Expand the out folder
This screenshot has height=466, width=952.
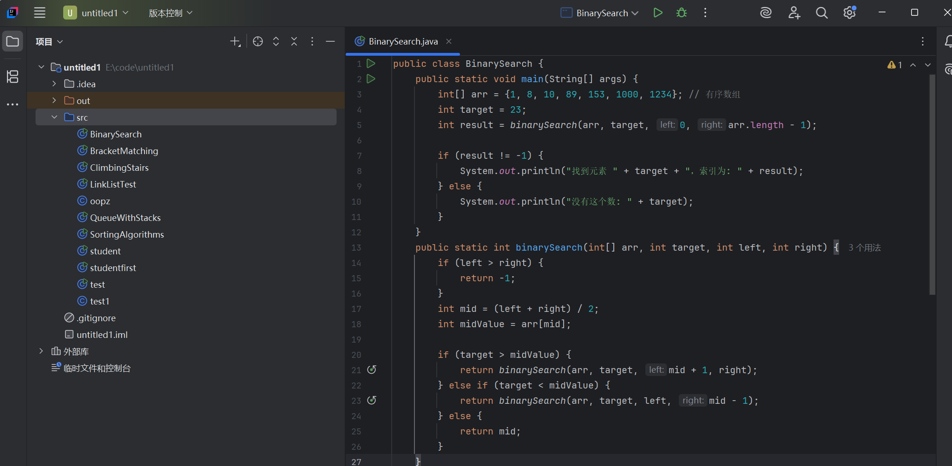click(54, 101)
